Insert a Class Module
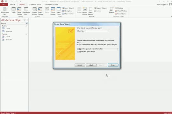The height and width of the screenshot is (114, 172). pyautogui.click(x=121, y=11)
